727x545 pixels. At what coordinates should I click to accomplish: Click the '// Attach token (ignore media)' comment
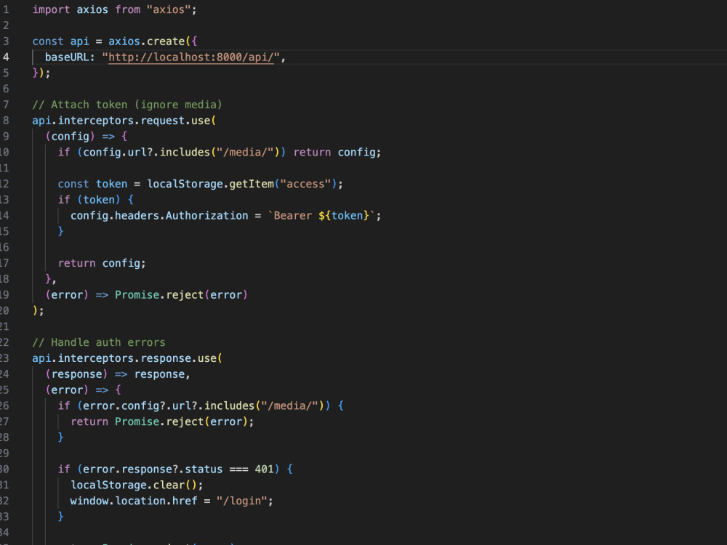[127, 105]
